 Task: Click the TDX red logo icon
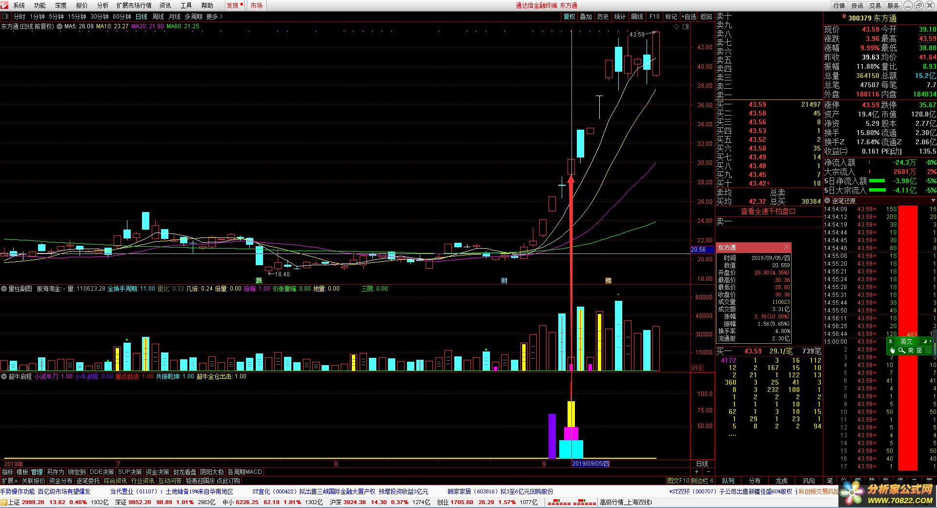4,5
